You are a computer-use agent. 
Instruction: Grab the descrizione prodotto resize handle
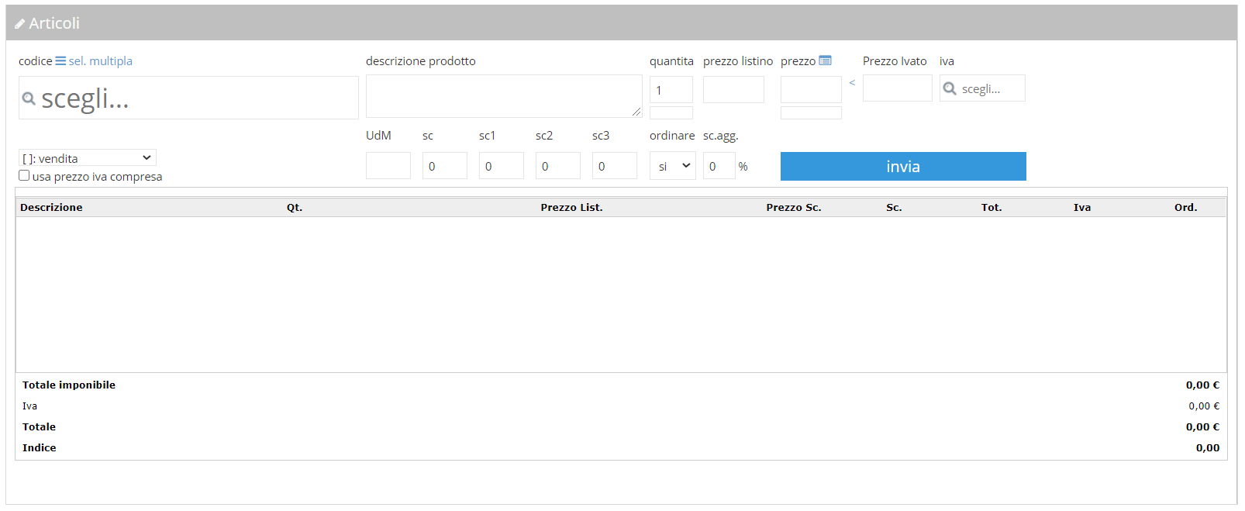(x=636, y=112)
